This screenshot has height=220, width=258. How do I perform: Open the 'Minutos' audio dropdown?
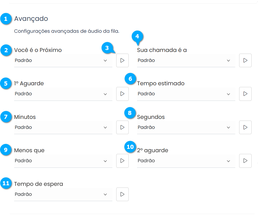point(63,127)
